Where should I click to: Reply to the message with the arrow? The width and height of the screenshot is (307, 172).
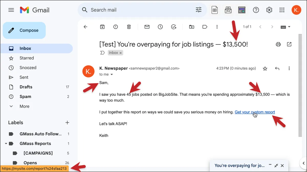[x=277, y=68]
